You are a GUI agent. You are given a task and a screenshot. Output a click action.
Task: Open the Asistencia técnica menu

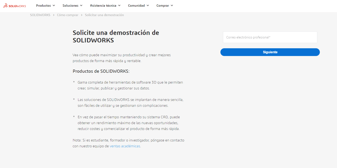pyautogui.click(x=105, y=6)
